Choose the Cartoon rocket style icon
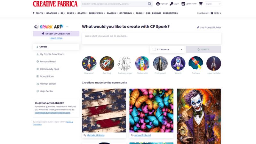 pos(196,63)
